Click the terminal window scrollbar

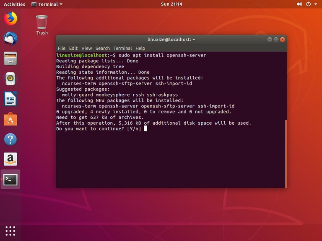point(286,153)
